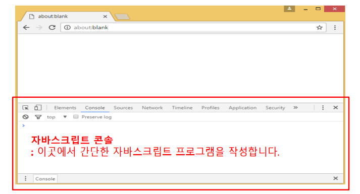Image resolution: width=360 pixels, height=194 pixels.
Task: Open the Chrome main menu
Action: click(335, 28)
